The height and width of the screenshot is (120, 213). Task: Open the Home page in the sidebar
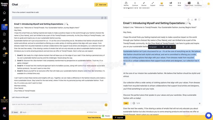(4, 13)
